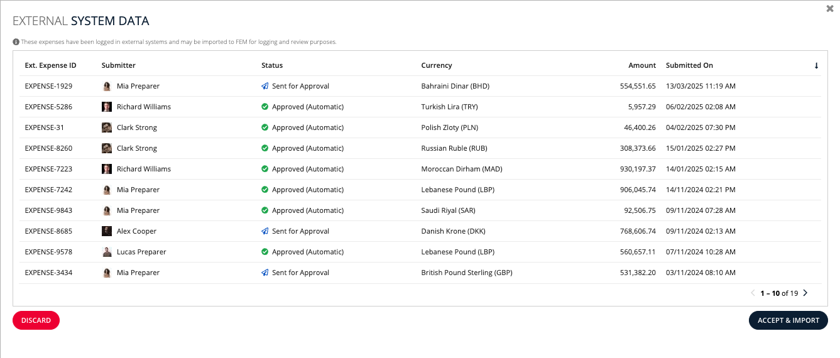Click the Sent for Approval icon for EXPENSE-3434
The image size is (840, 358).
[x=265, y=273]
